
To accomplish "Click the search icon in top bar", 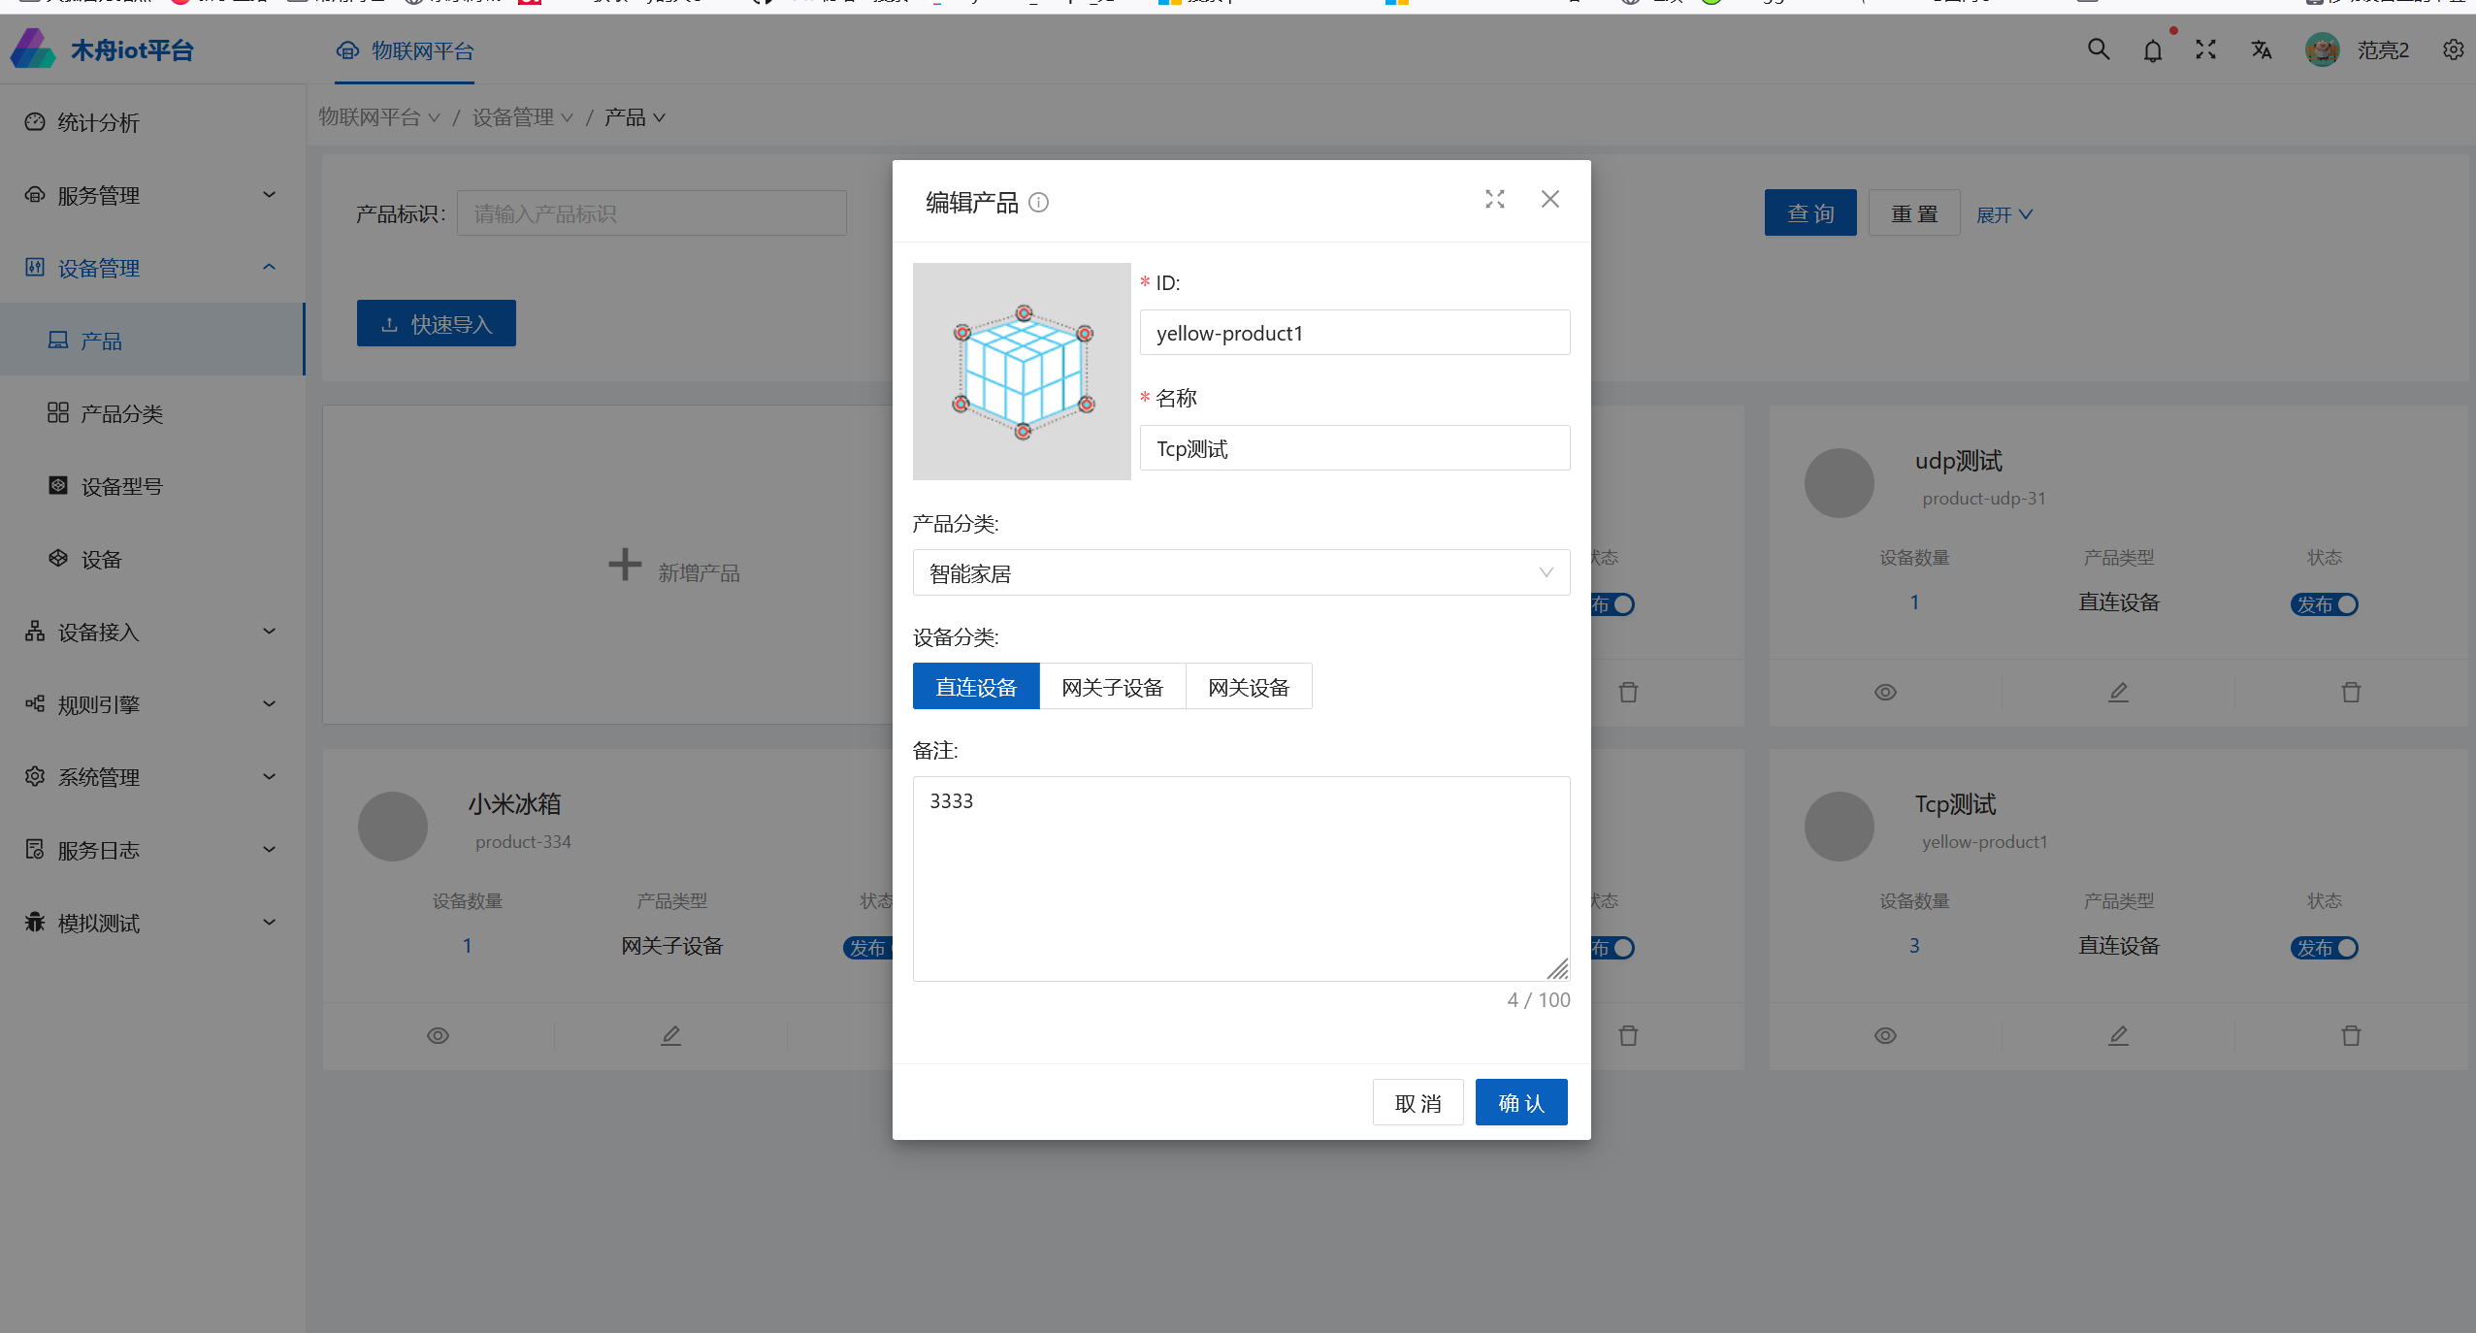I will (x=2099, y=49).
